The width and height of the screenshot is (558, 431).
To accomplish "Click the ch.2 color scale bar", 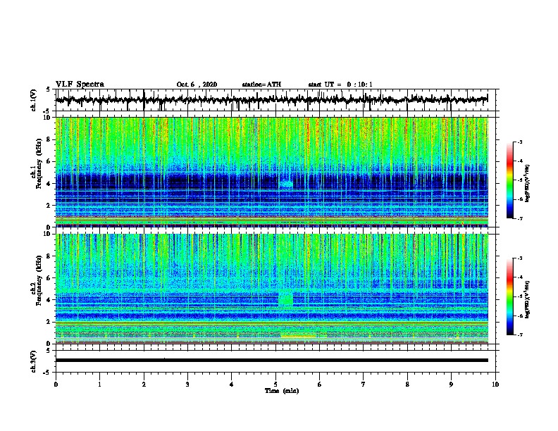I will tap(510, 296).
